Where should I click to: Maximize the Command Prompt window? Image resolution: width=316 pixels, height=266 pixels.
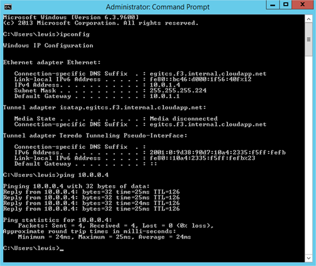point(286,5)
